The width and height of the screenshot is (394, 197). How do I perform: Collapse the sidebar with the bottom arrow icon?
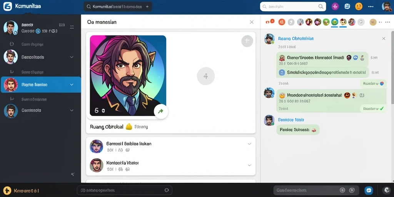(x=73, y=174)
